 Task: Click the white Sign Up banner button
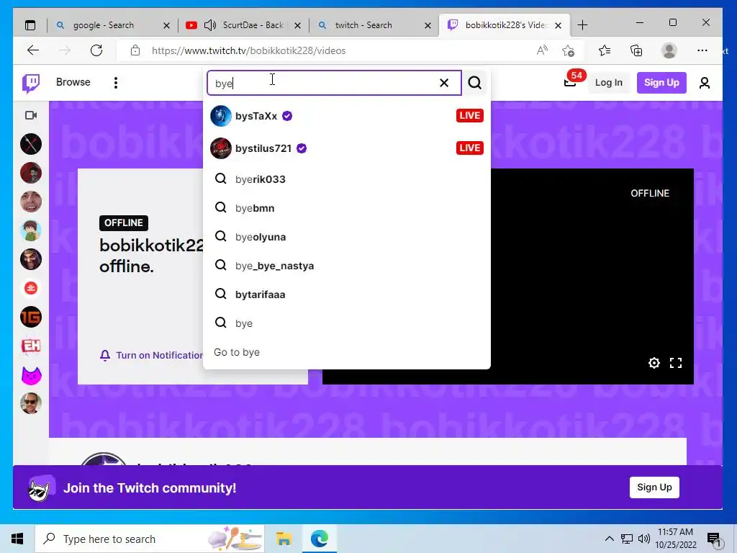coord(654,487)
